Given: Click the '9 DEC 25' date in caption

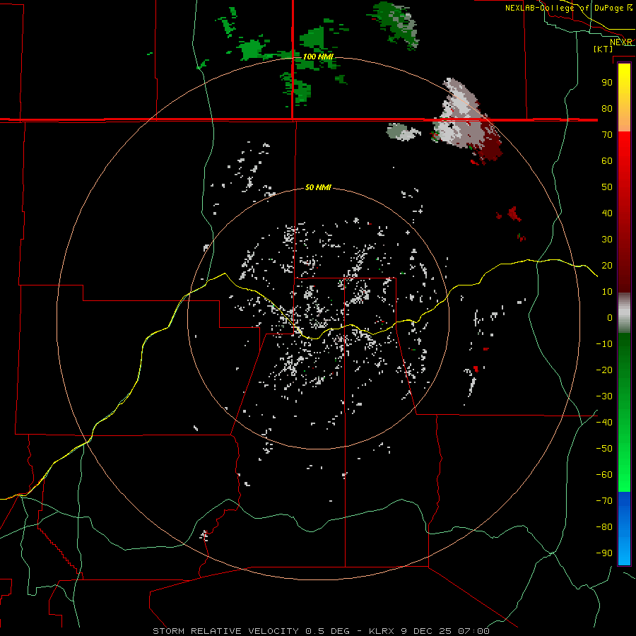Looking at the screenshot, I should pos(427,631).
